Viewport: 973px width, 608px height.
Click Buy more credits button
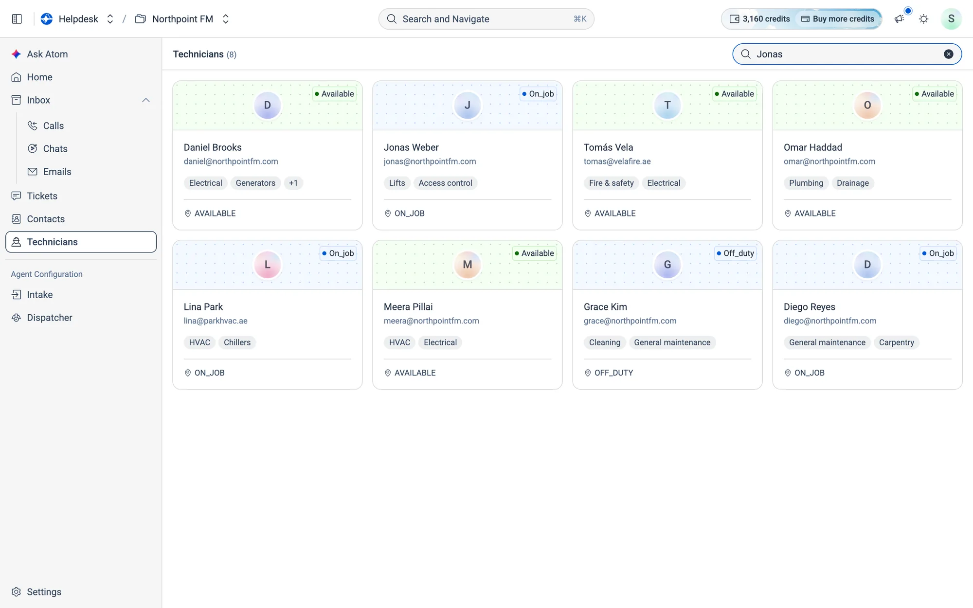[838, 19]
